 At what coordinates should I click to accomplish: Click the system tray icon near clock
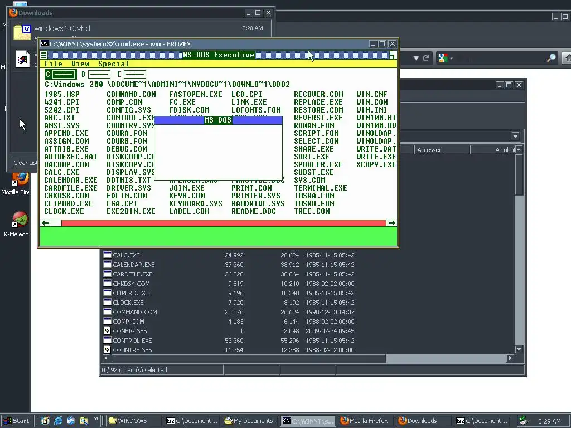pos(524,421)
